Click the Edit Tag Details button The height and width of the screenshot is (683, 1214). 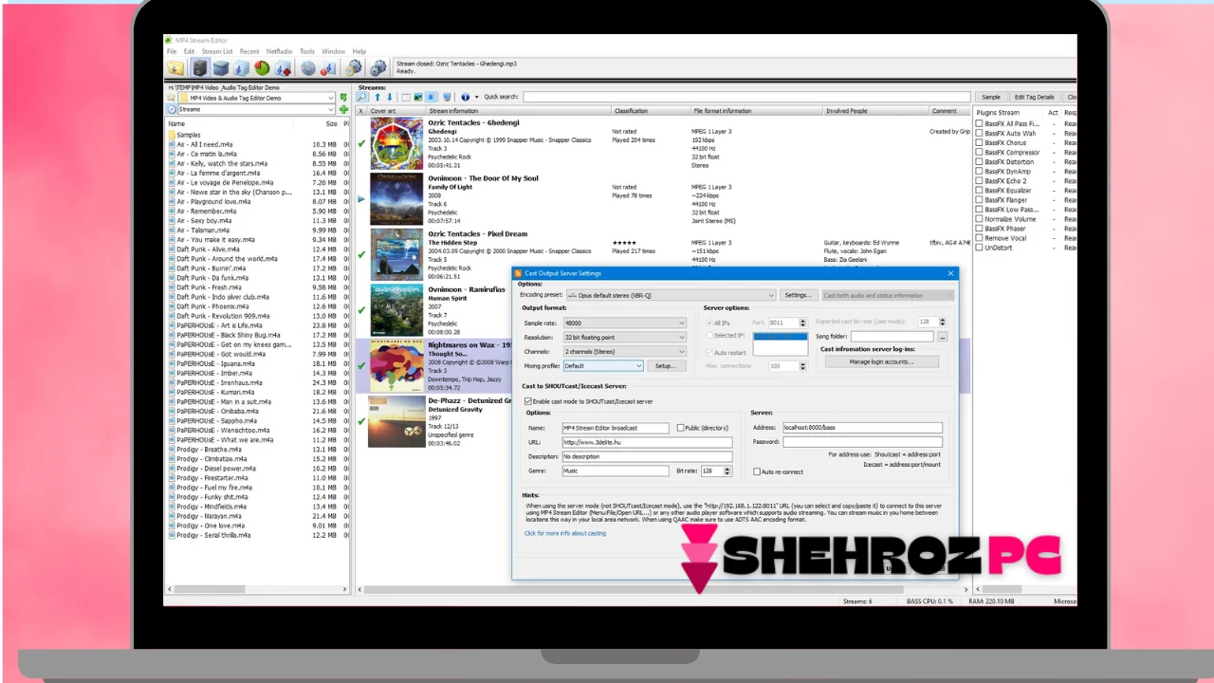click(1034, 97)
